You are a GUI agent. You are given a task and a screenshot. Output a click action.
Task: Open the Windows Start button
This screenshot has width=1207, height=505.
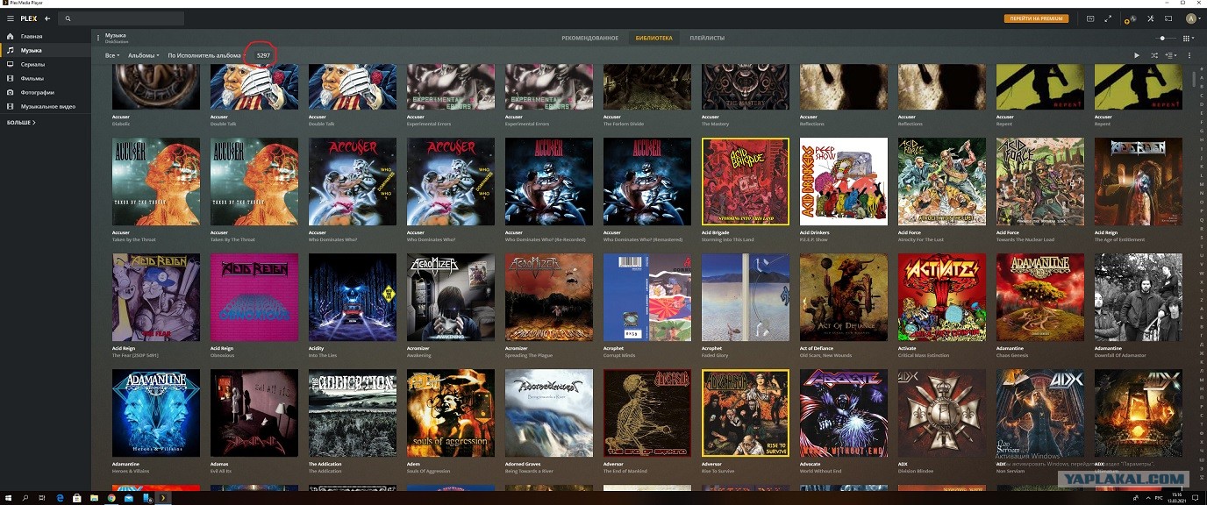(8, 497)
